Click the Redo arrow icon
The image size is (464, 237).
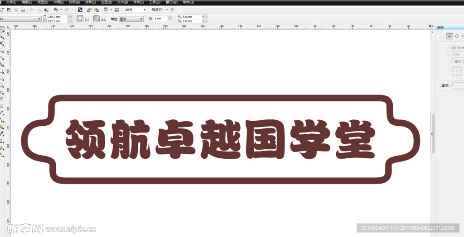[x=67, y=10]
